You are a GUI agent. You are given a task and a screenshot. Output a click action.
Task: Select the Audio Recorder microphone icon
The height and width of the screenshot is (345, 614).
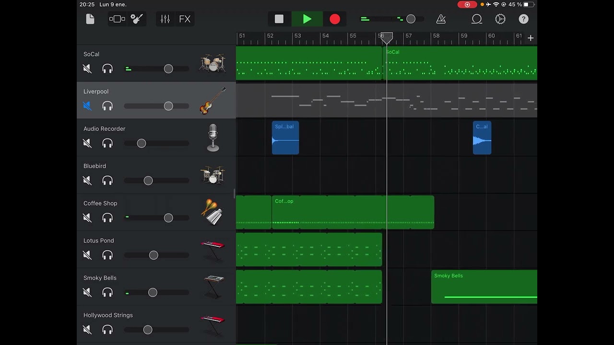213,138
